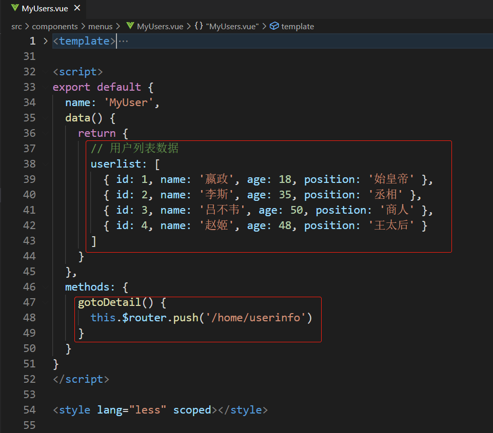
Task: Click the lang="less" attribute
Action: pyautogui.click(x=131, y=410)
